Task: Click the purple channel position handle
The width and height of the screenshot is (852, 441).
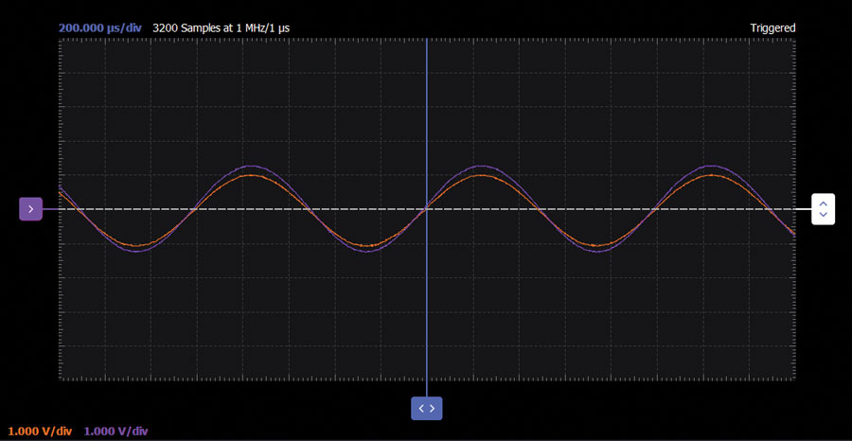Action: (30, 209)
